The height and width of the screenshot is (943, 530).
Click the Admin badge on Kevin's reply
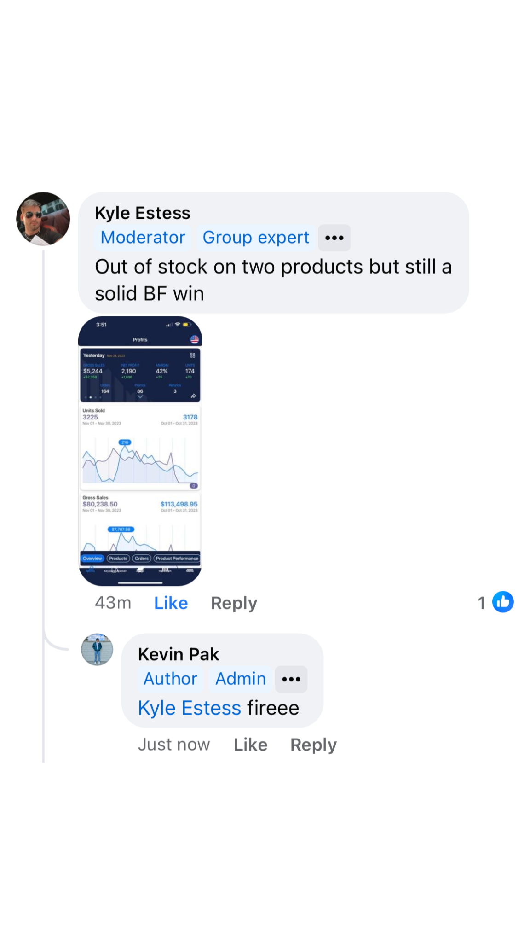(x=241, y=679)
